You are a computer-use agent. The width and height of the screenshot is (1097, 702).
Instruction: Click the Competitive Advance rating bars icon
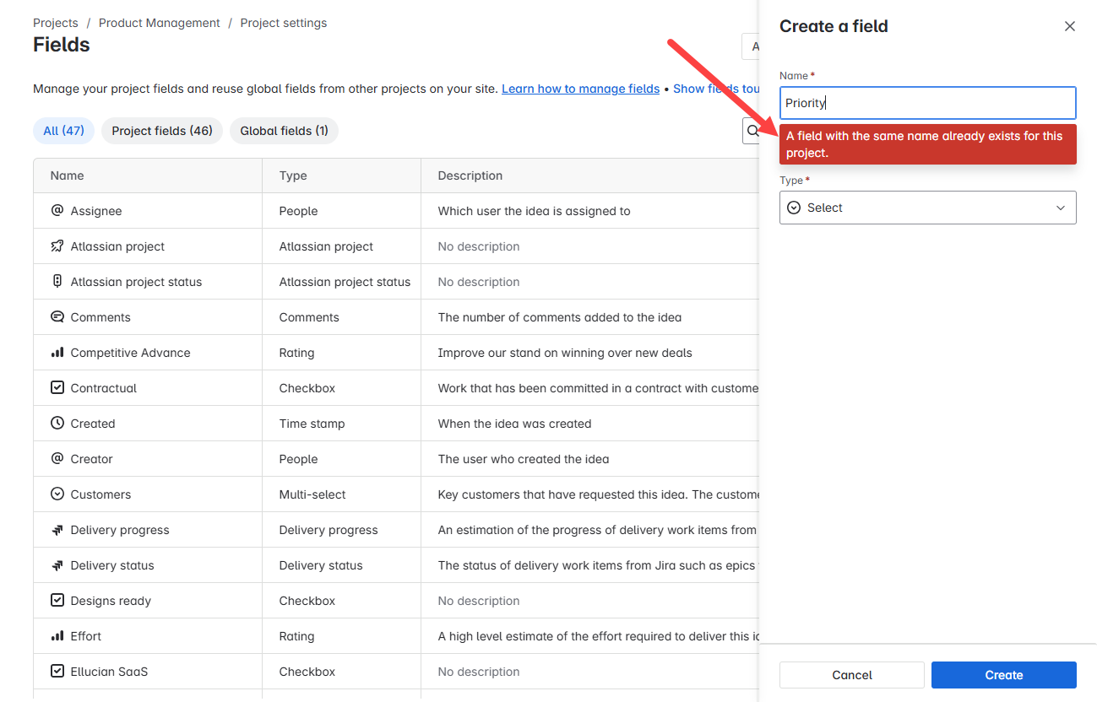click(57, 353)
